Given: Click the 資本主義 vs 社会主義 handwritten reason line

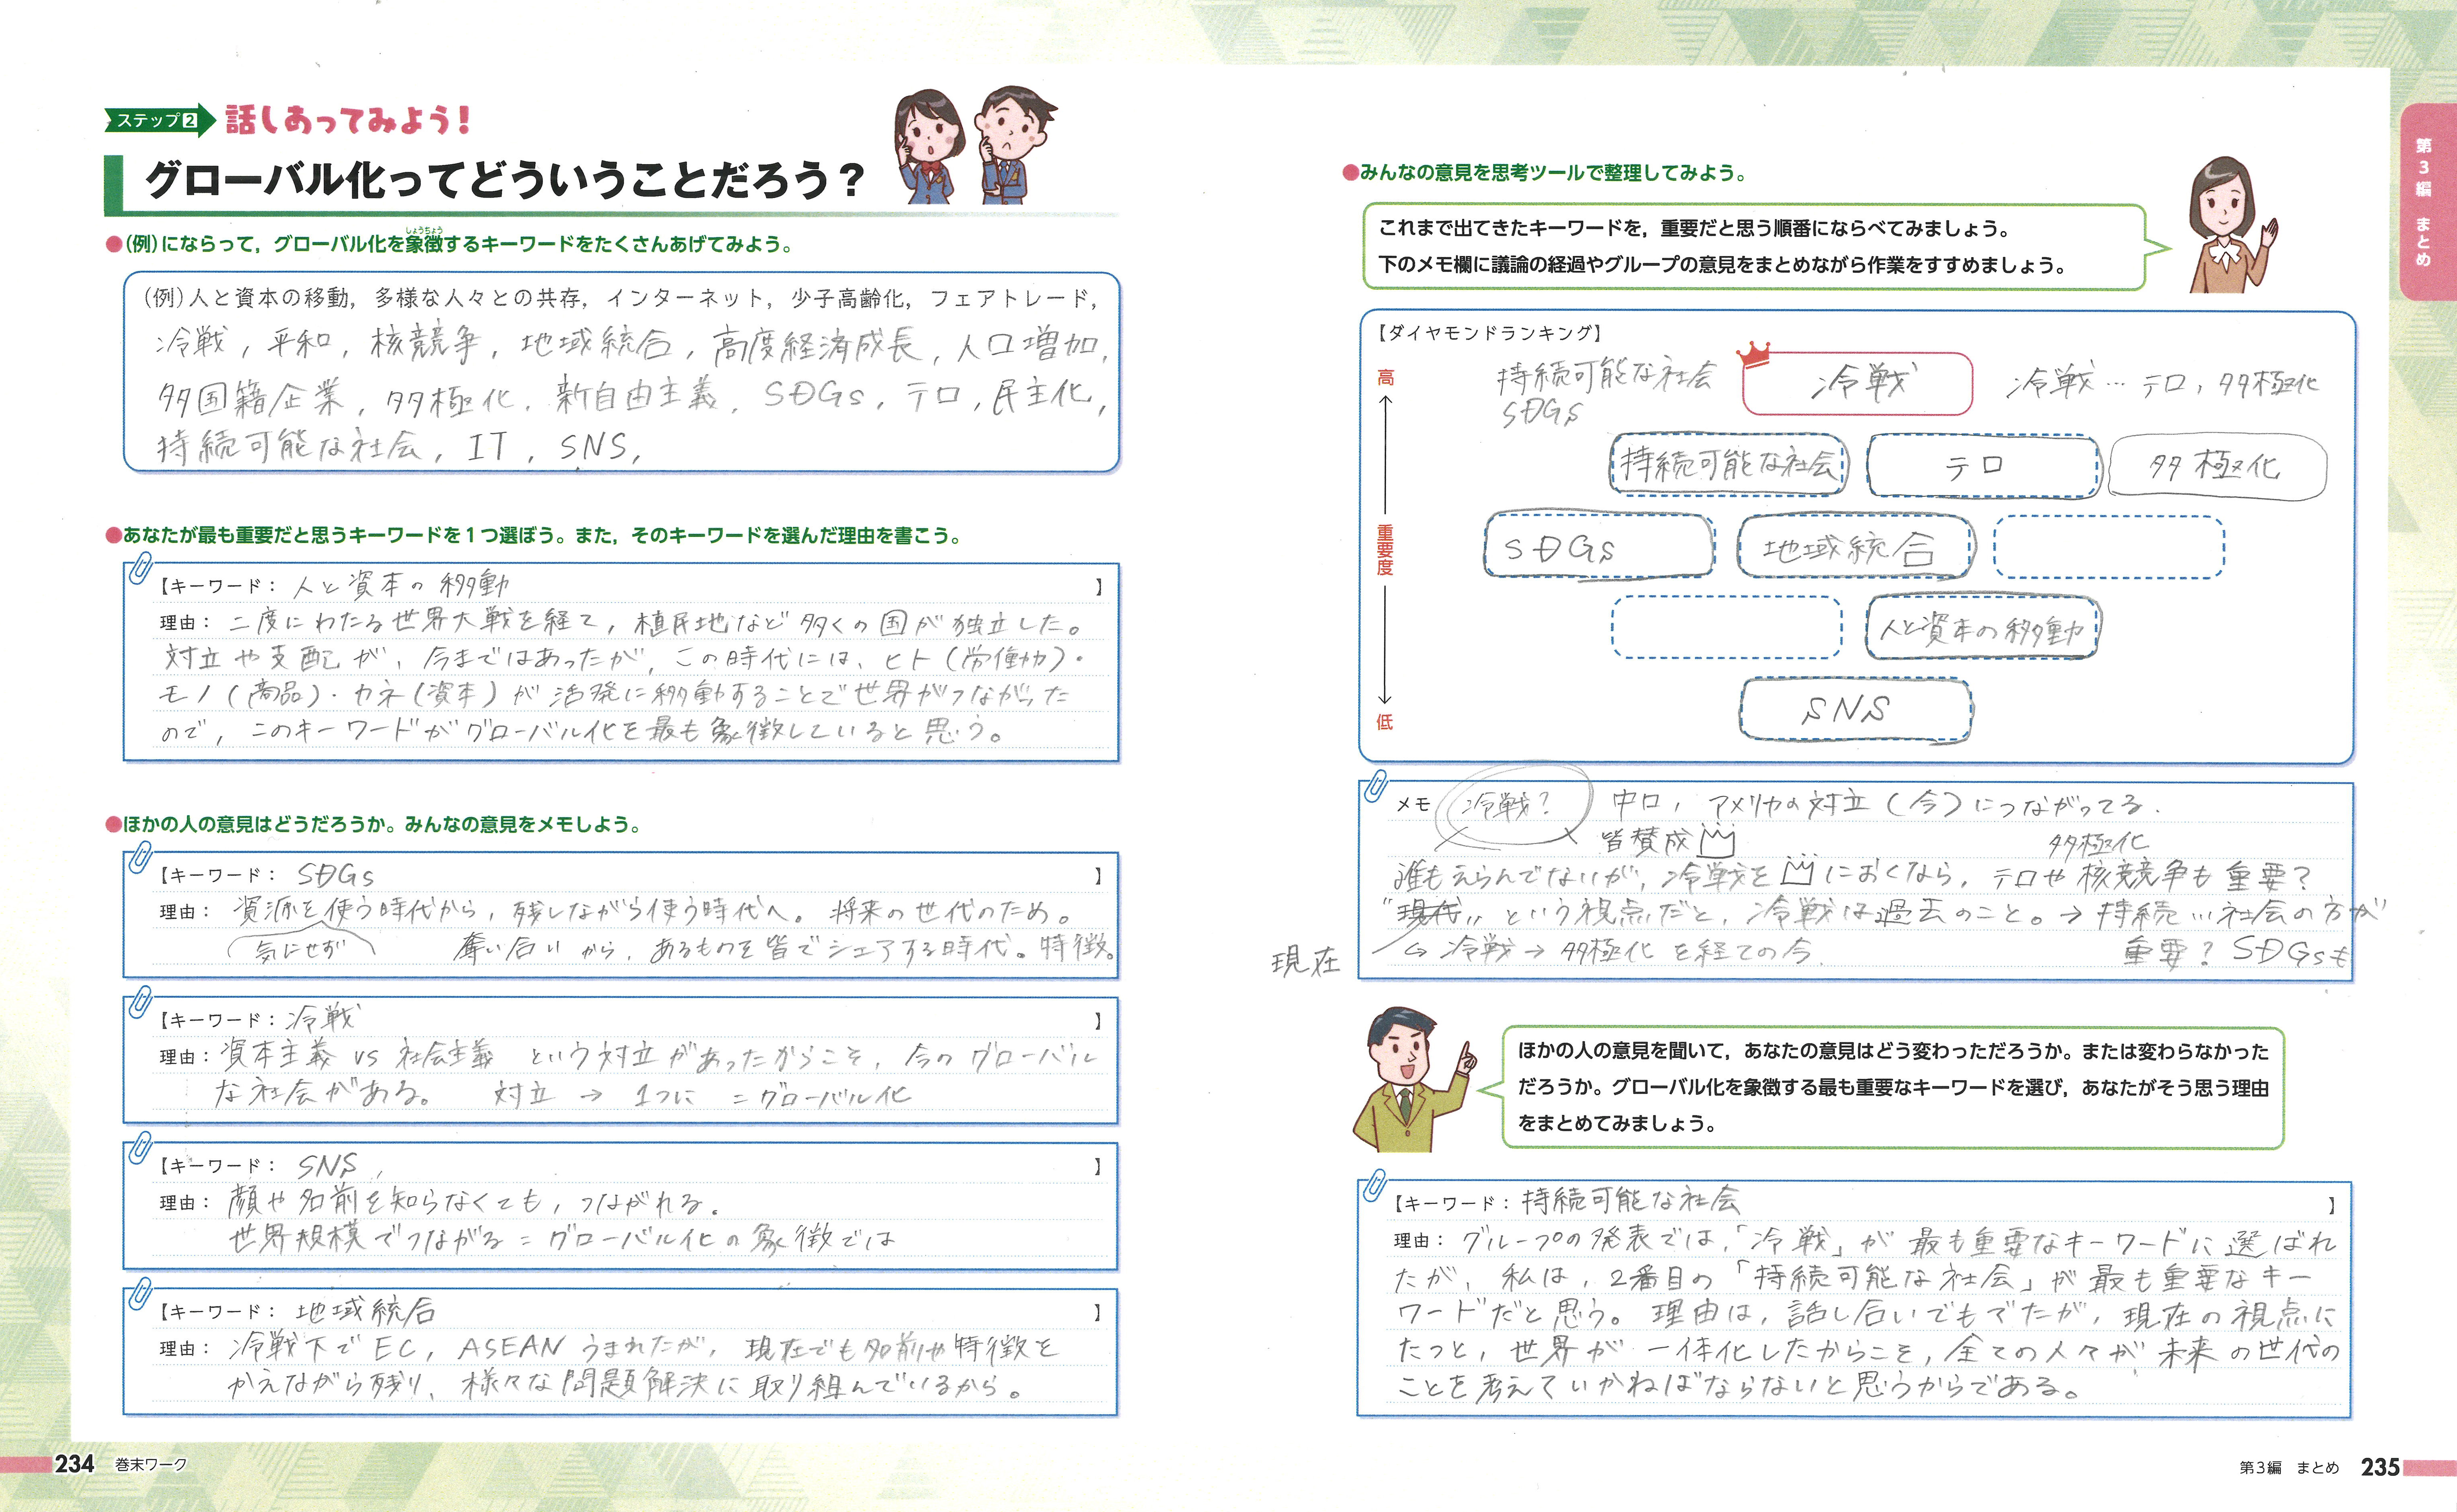Looking at the screenshot, I should [658, 1056].
